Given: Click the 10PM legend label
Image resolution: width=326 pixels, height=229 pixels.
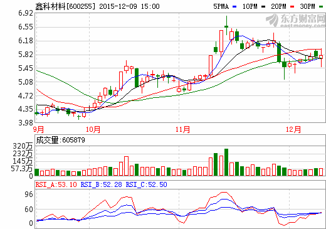Looking at the screenshot, I should pyautogui.click(x=250, y=6).
